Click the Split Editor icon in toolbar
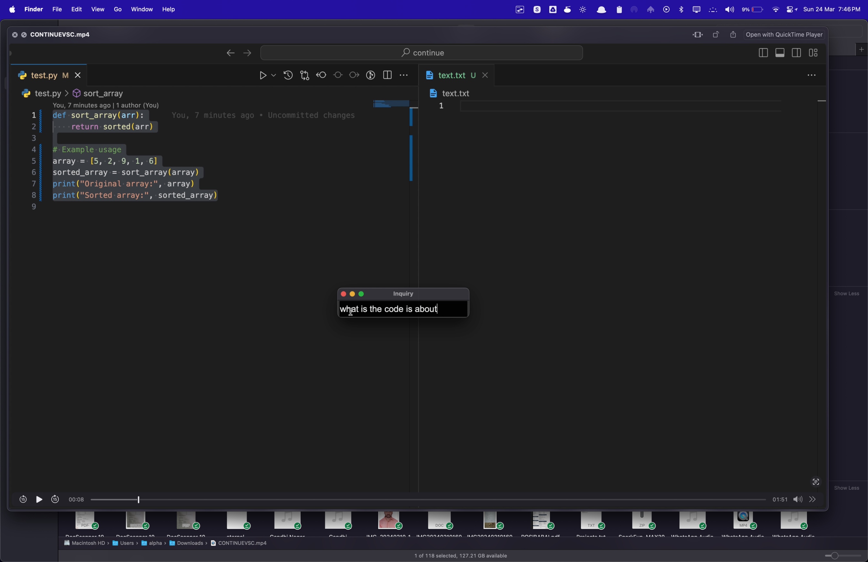This screenshot has height=562, width=868. 387,75
